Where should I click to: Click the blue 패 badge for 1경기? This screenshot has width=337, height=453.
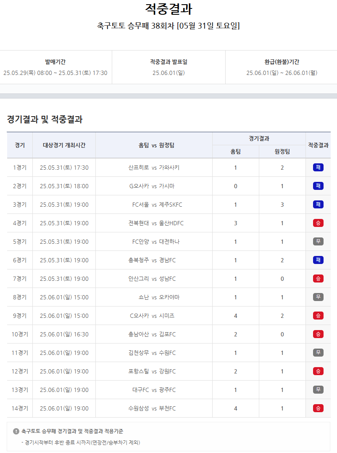pos(318,168)
